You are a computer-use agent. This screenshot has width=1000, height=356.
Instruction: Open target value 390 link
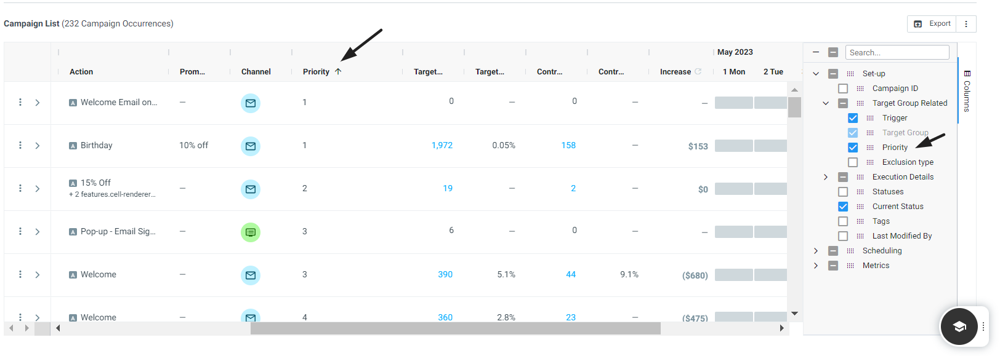click(x=445, y=275)
